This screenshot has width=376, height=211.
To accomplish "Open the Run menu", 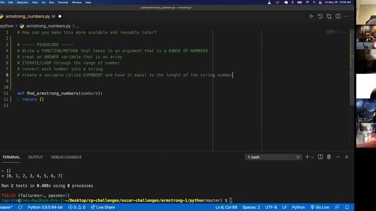I will tap(52, 2).
